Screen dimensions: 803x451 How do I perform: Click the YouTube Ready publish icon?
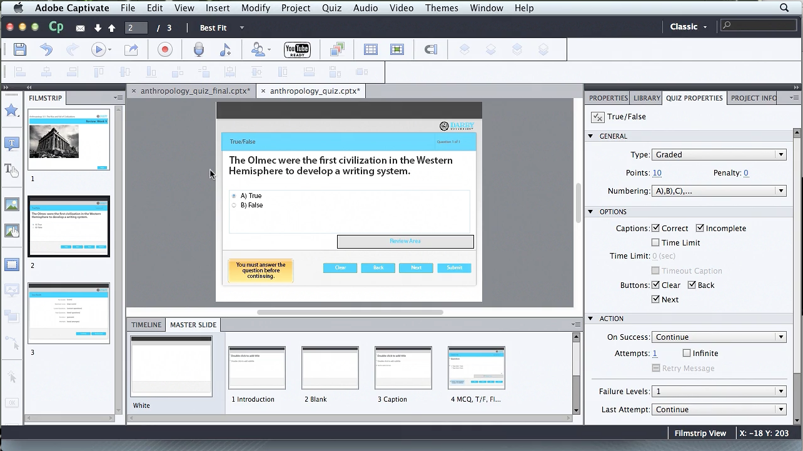pyautogui.click(x=297, y=50)
